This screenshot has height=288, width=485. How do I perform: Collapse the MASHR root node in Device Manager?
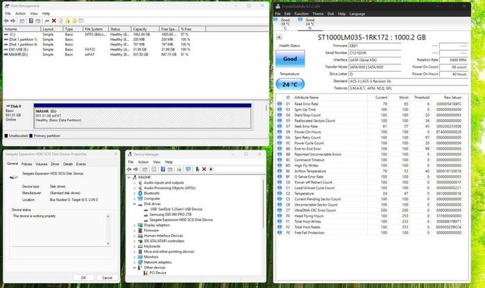tap(130, 177)
